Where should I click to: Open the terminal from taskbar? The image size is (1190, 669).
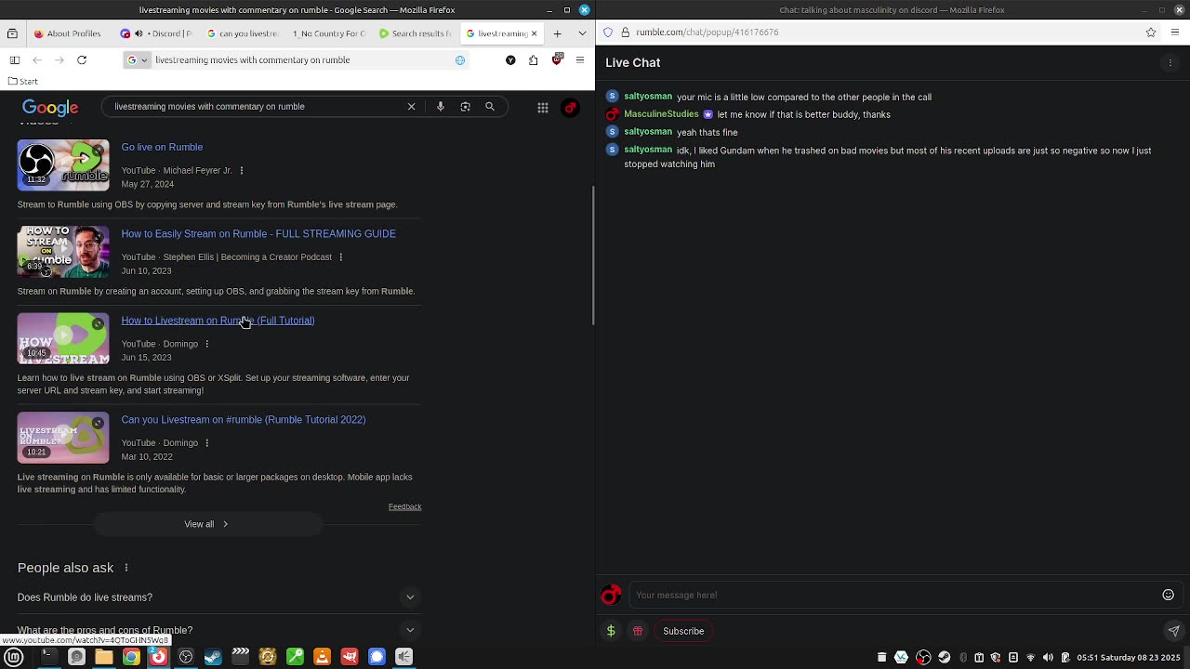pos(49,657)
